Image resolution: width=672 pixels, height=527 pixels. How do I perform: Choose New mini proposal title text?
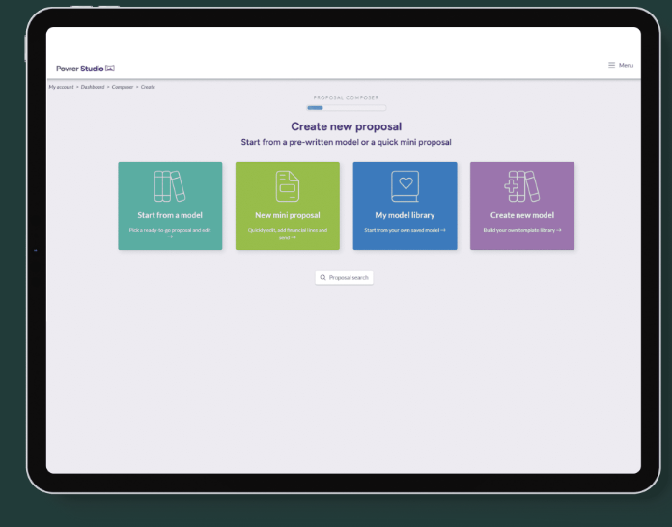tap(288, 215)
